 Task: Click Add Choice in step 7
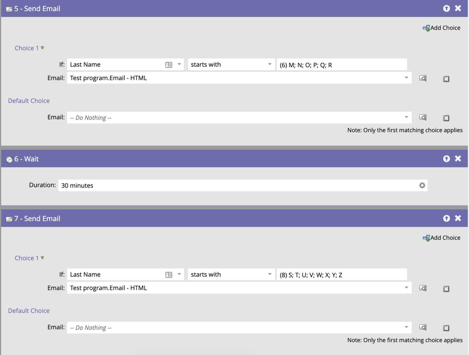click(441, 238)
